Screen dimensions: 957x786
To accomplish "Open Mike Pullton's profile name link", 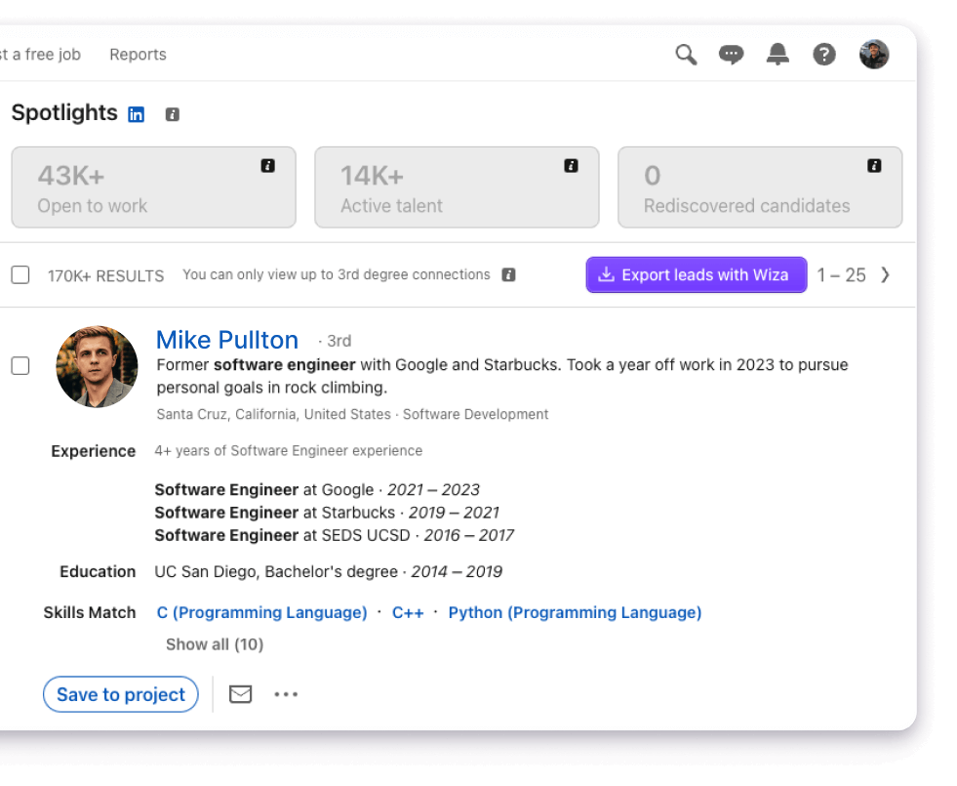I will point(227,340).
